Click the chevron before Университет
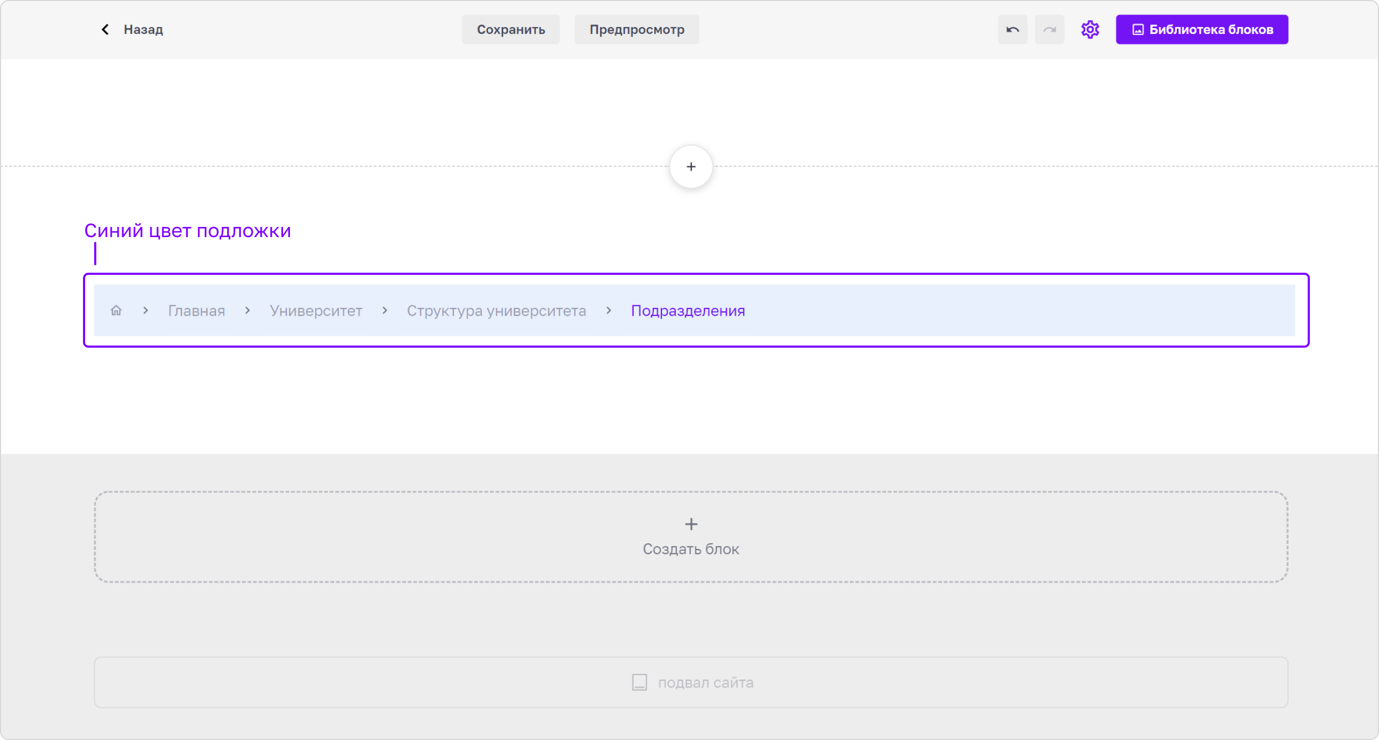Image resolution: width=1379 pixels, height=740 pixels. coord(247,310)
